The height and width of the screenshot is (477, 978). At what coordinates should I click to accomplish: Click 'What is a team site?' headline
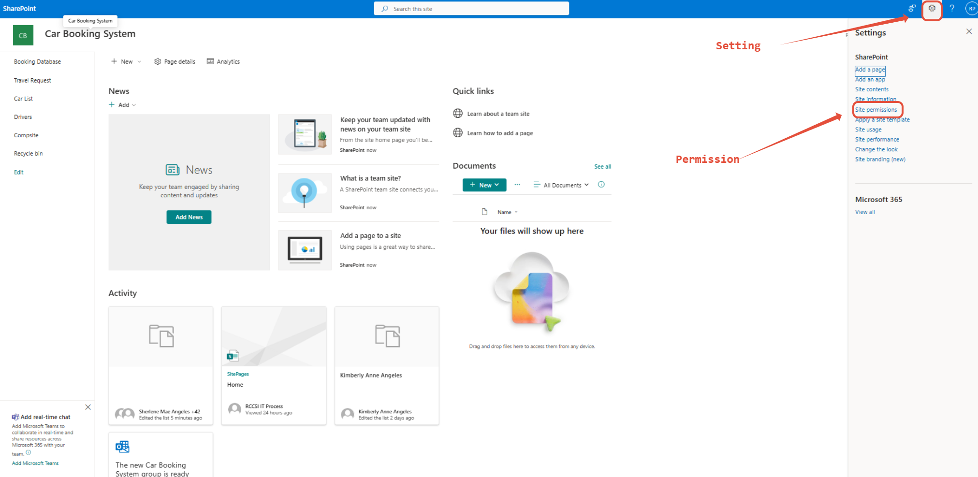point(370,178)
